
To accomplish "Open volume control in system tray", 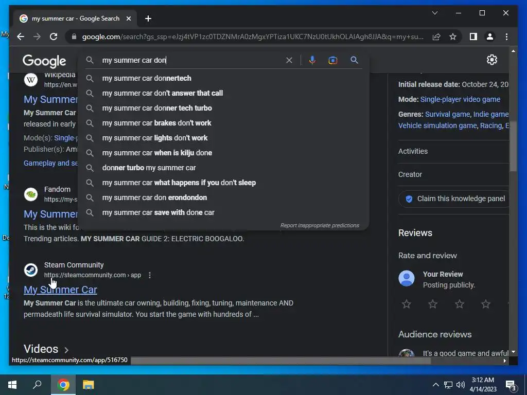I will [461, 385].
